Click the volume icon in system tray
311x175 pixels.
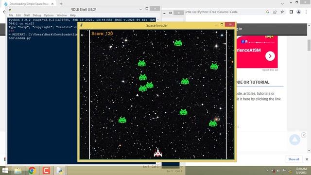(278, 171)
